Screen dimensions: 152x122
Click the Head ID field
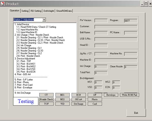click(101, 45)
